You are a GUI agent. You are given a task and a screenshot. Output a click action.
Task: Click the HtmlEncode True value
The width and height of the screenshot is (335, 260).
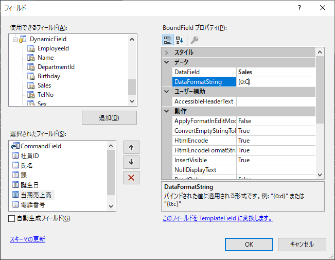click(276, 141)
